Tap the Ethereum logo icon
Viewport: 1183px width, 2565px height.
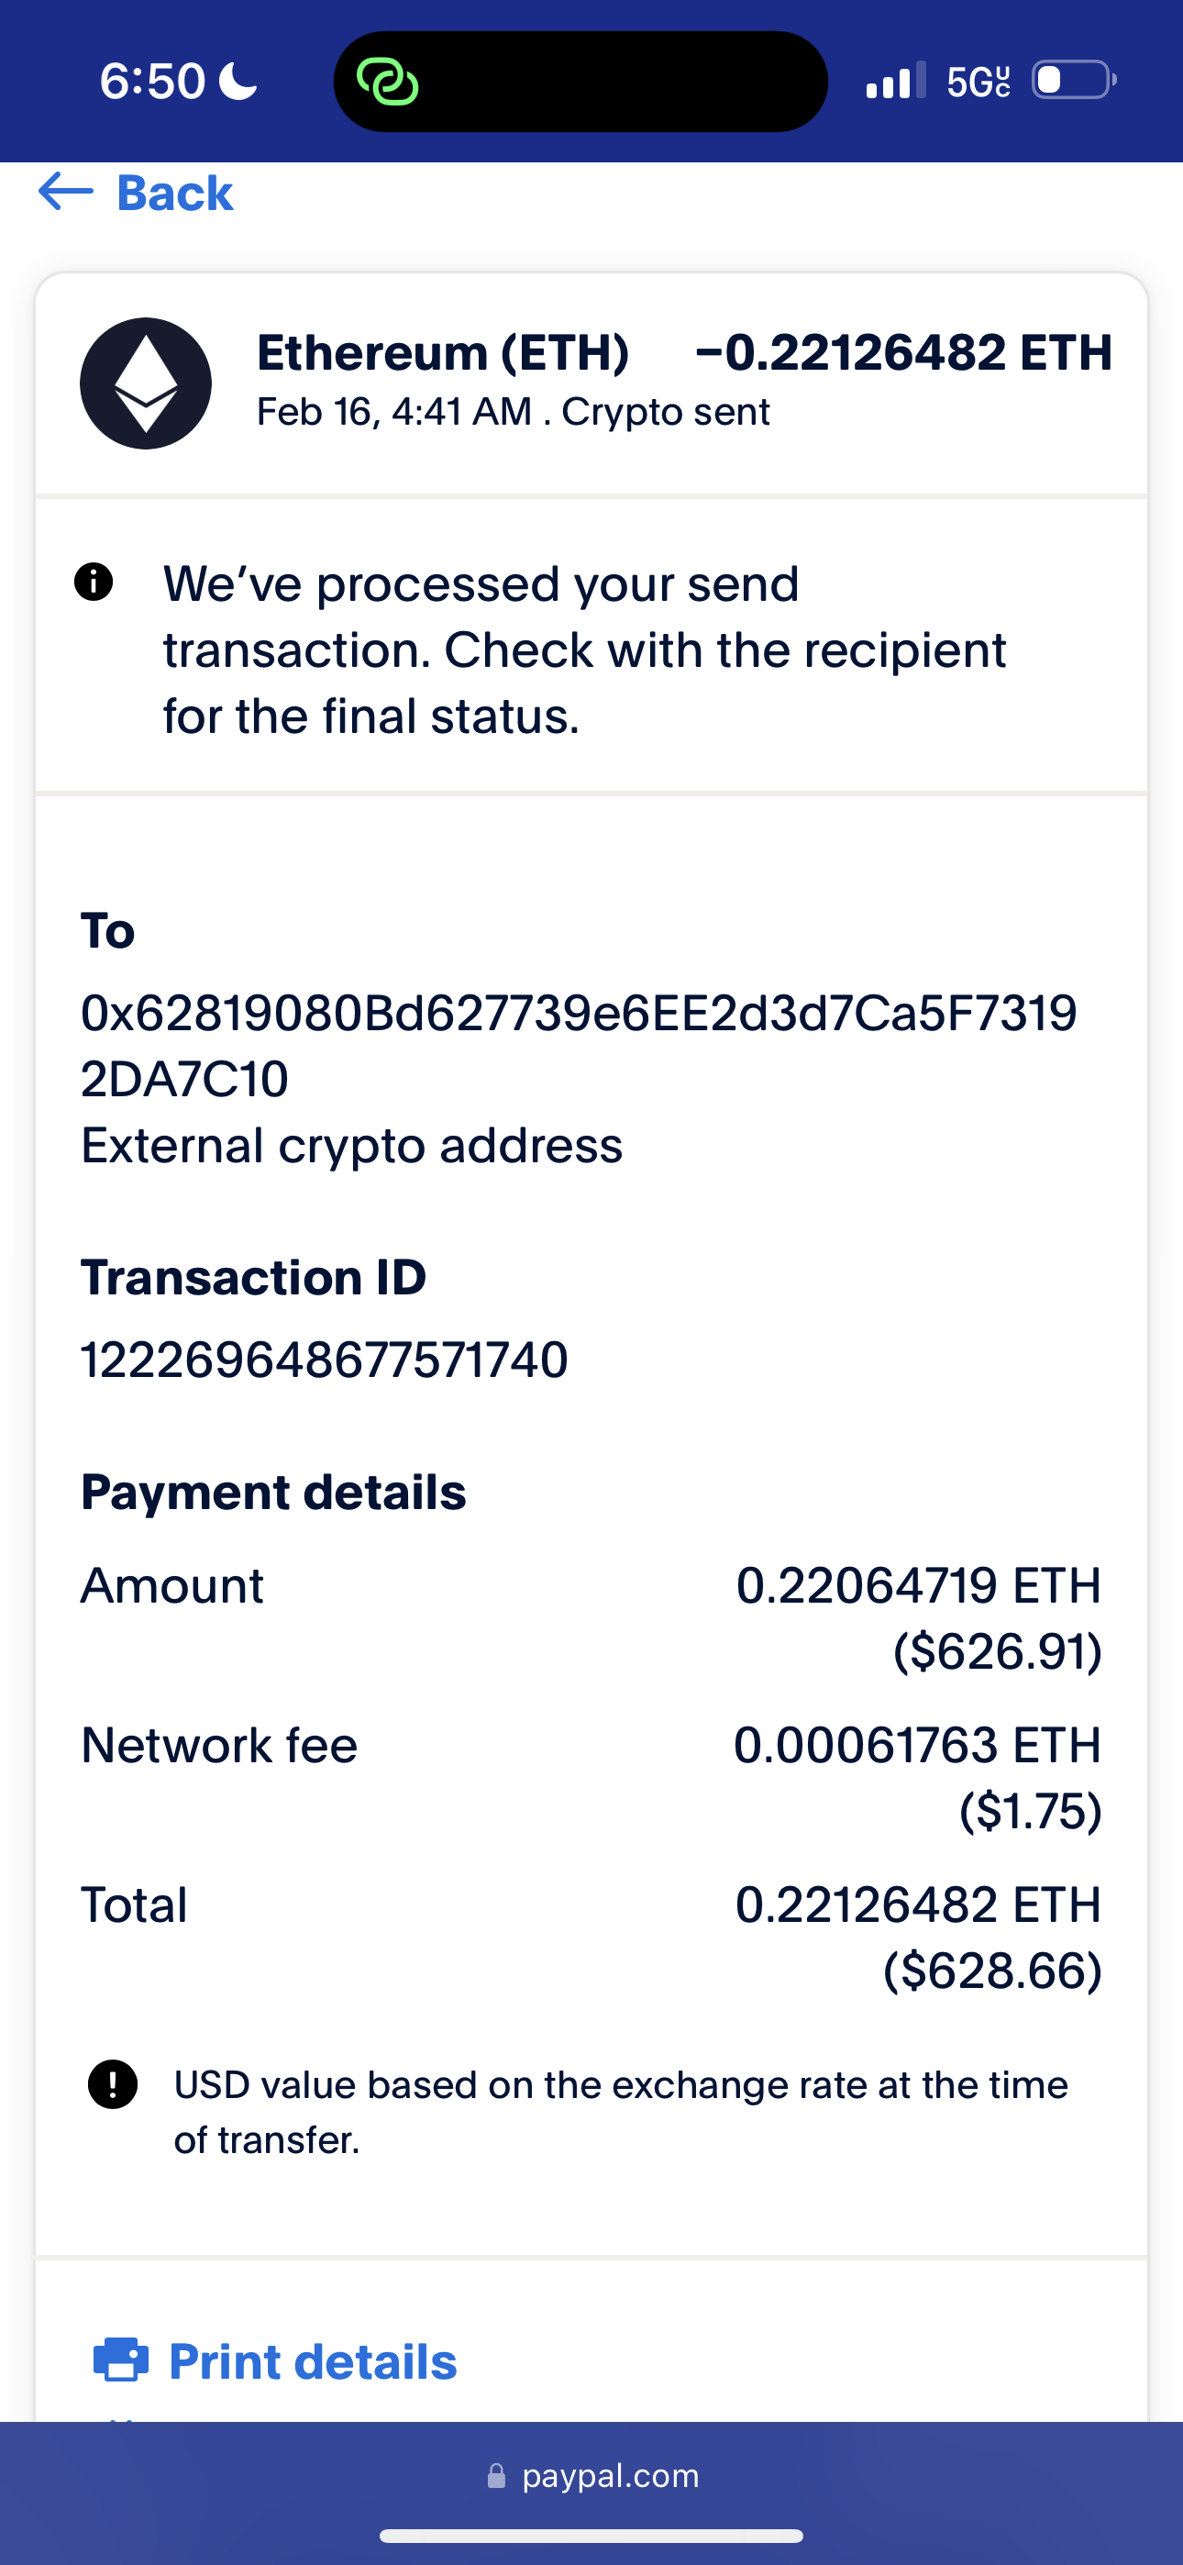[146, 383]
